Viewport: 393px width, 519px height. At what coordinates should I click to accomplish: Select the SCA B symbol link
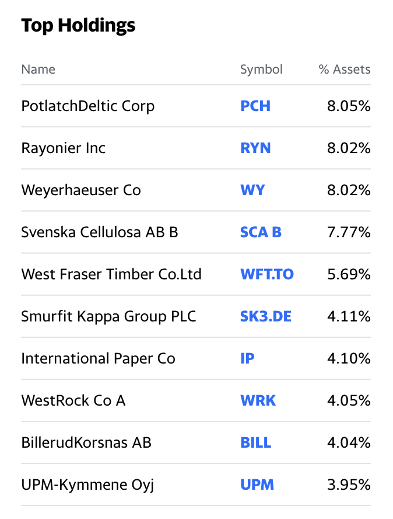coord(261,233)
